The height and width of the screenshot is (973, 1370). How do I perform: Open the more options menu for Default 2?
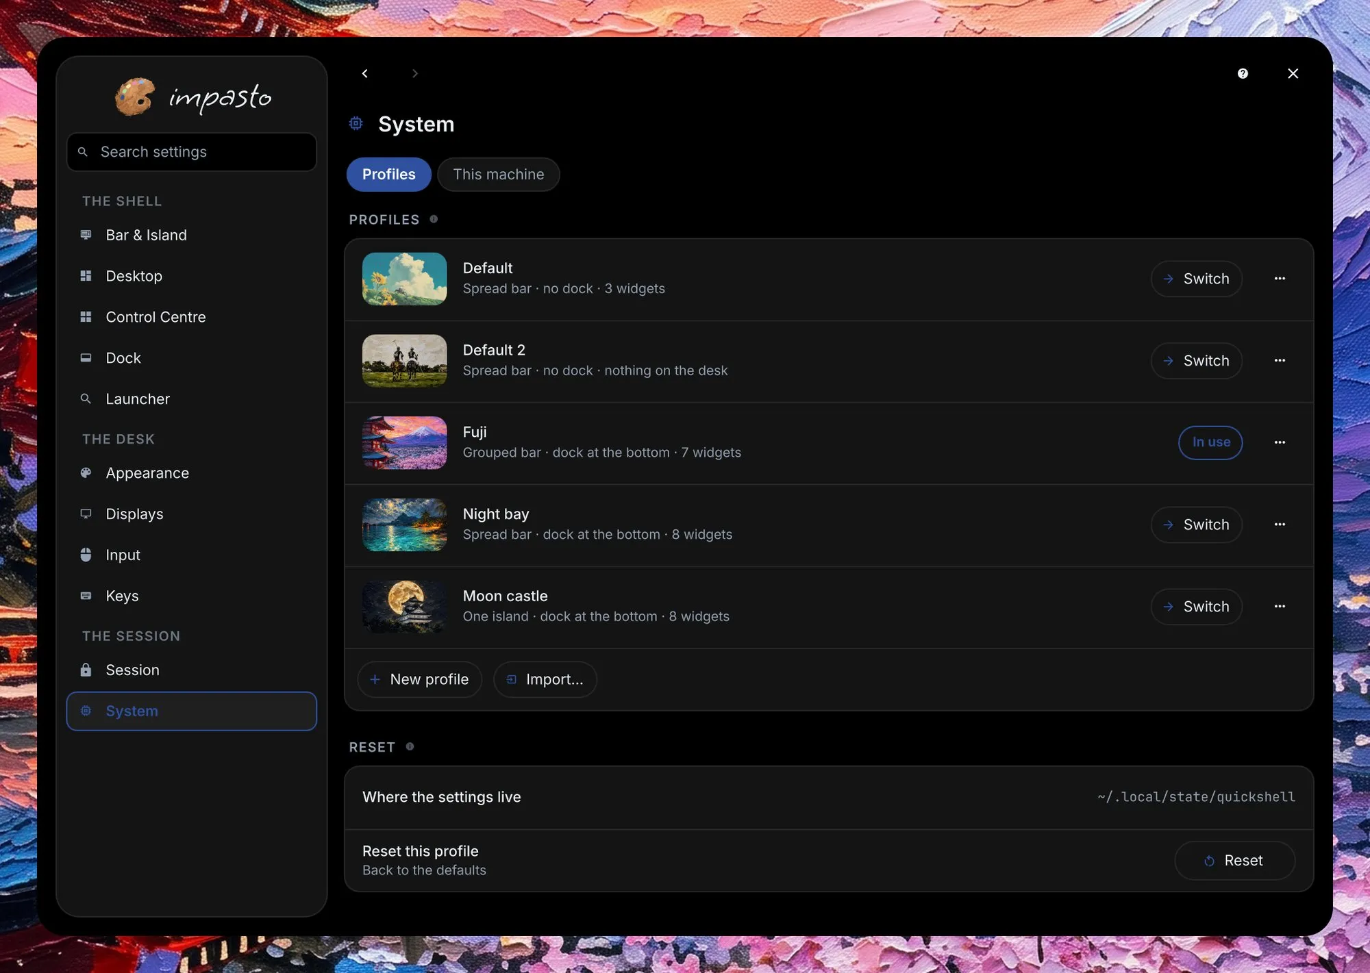coord(1280,360)
